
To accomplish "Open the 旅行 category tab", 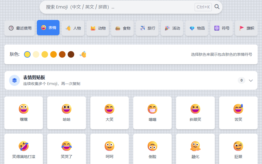I will click(147, 28).
